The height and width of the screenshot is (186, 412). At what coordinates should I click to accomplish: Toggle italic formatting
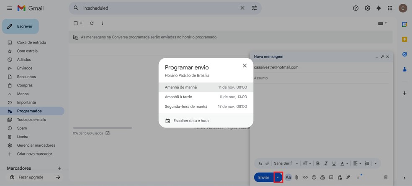click(326, 163)
